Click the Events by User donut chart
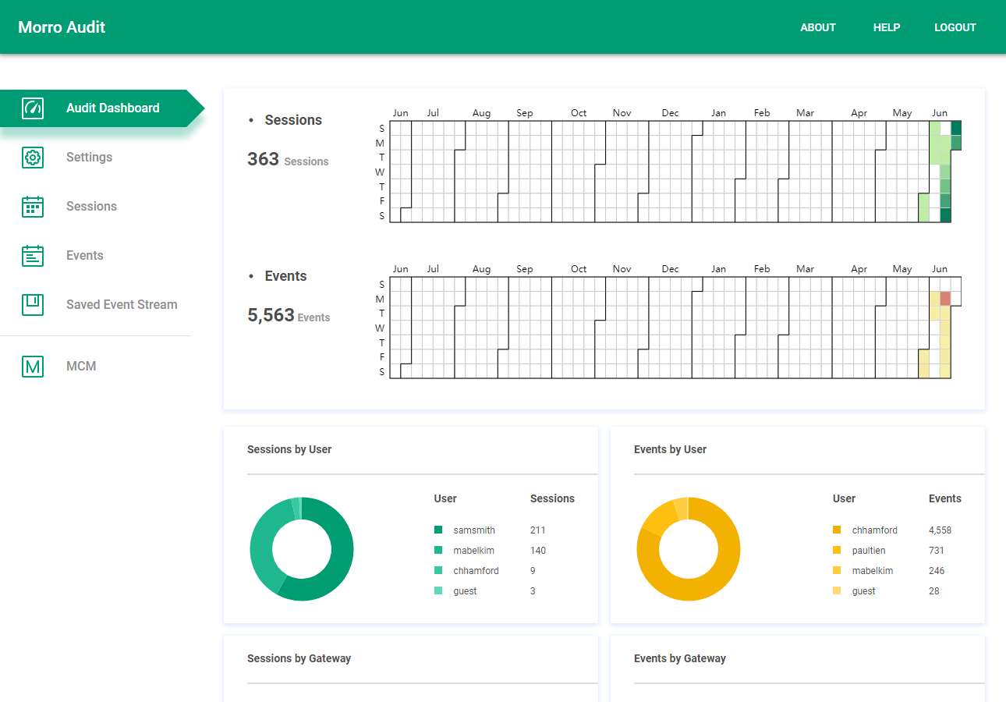The width and height of the screenshot is (1006, 702). (x=689, y=549)
